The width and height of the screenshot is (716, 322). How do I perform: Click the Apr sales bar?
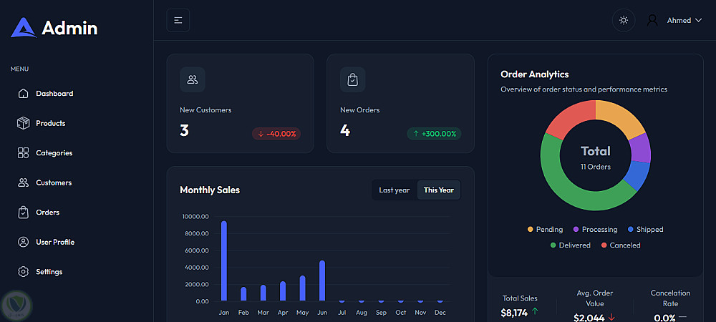[x=283, y=291]
